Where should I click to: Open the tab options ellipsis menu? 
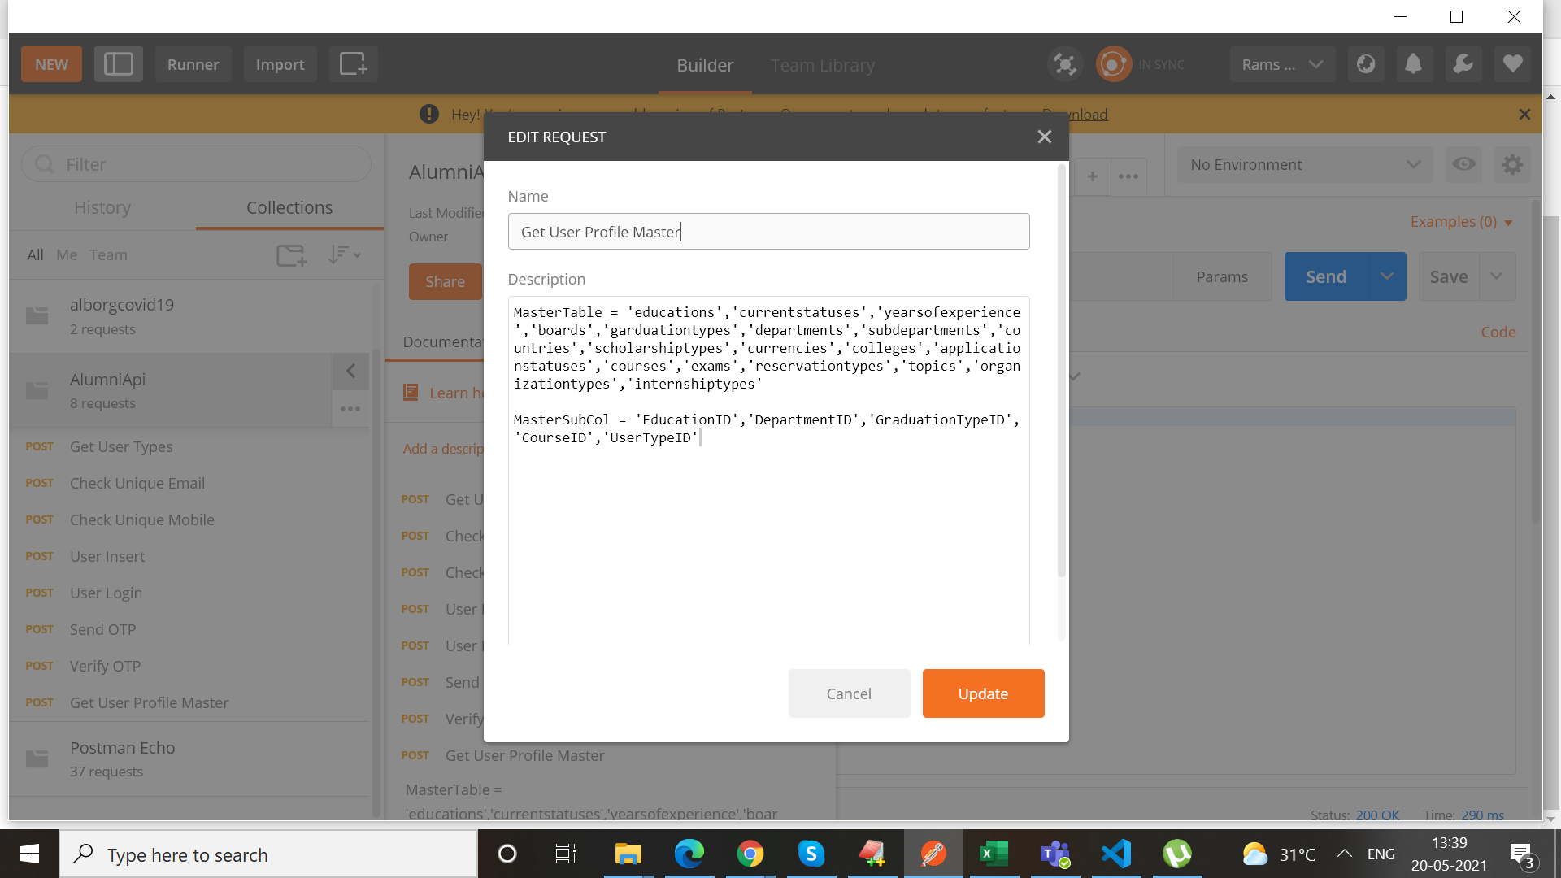(x=1128, y=176)
